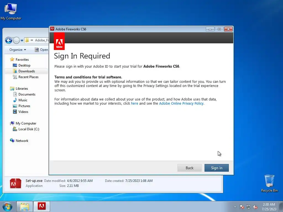
Task: Click the Videos filmstrip icon in sidebar
Action: [15, 112]
